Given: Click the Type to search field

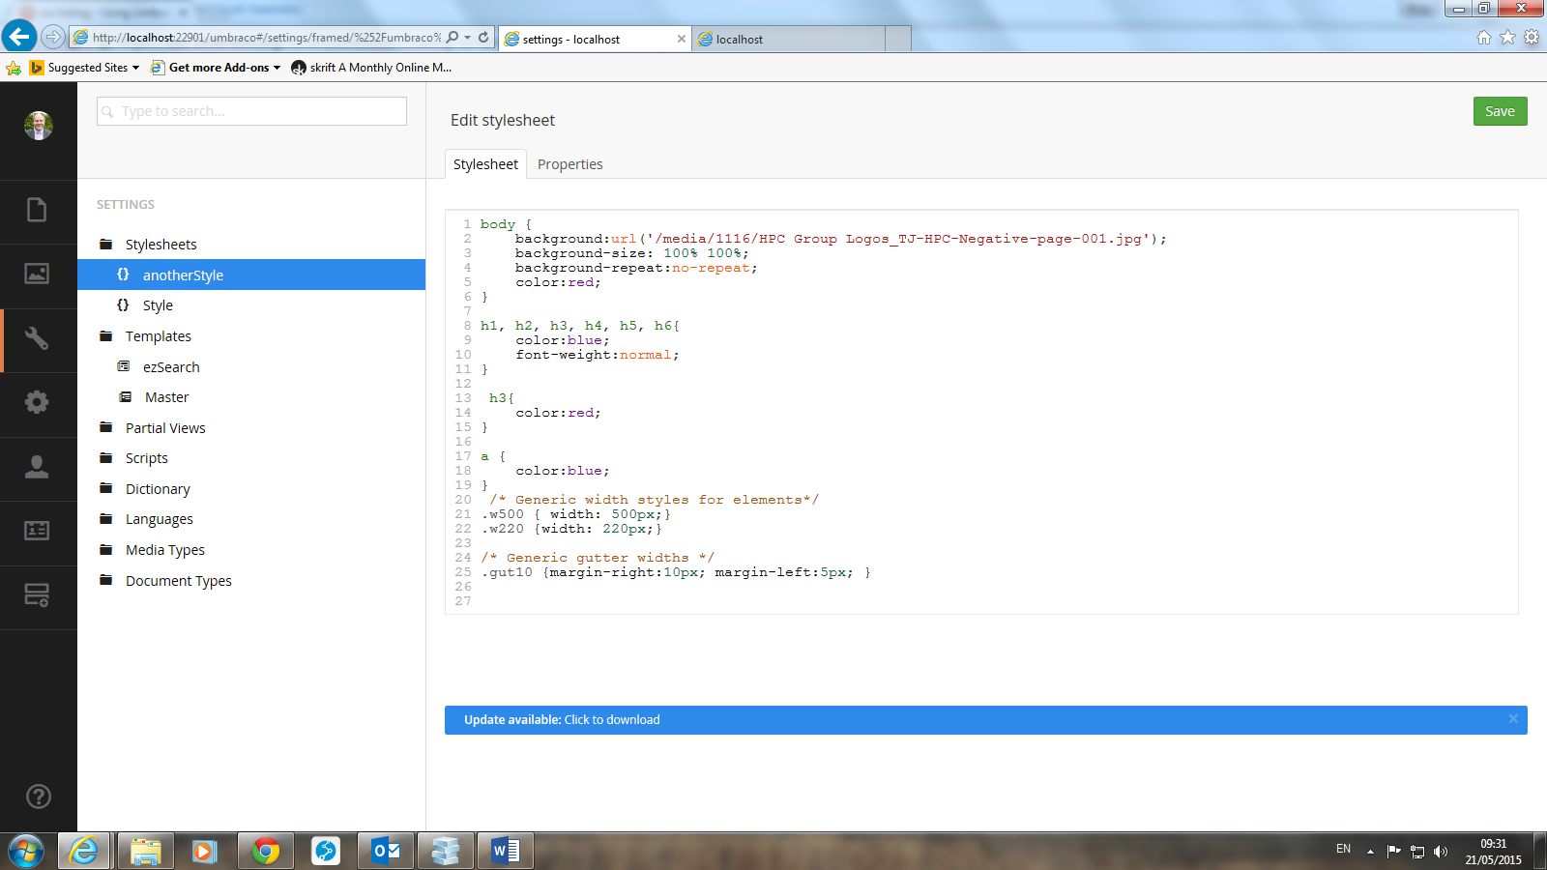Looking at the screenshot, I should (251, 111).
